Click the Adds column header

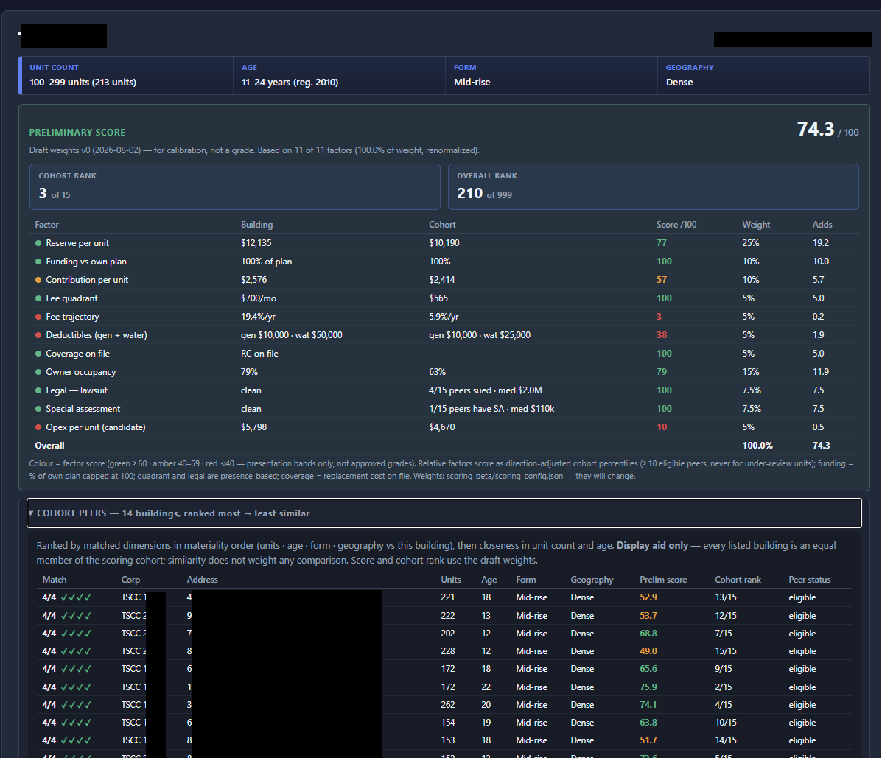pos(822,225)
